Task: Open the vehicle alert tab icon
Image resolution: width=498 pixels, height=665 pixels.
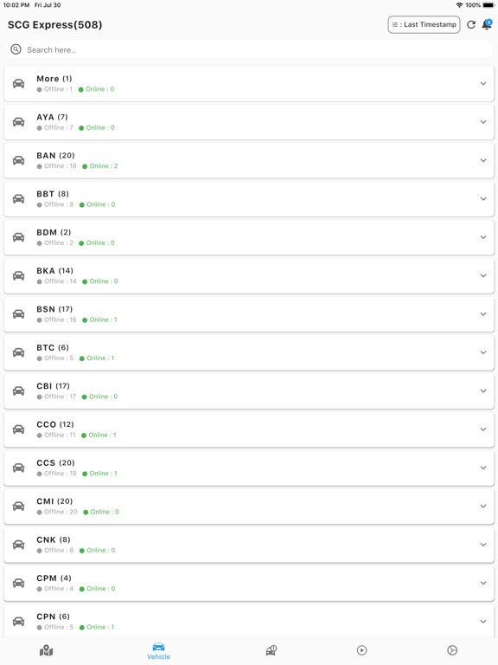Action: point(271,650)
